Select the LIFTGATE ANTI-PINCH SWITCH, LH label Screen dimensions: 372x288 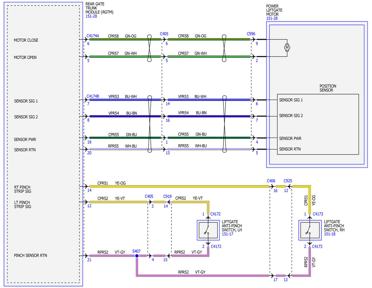point(232,226)
